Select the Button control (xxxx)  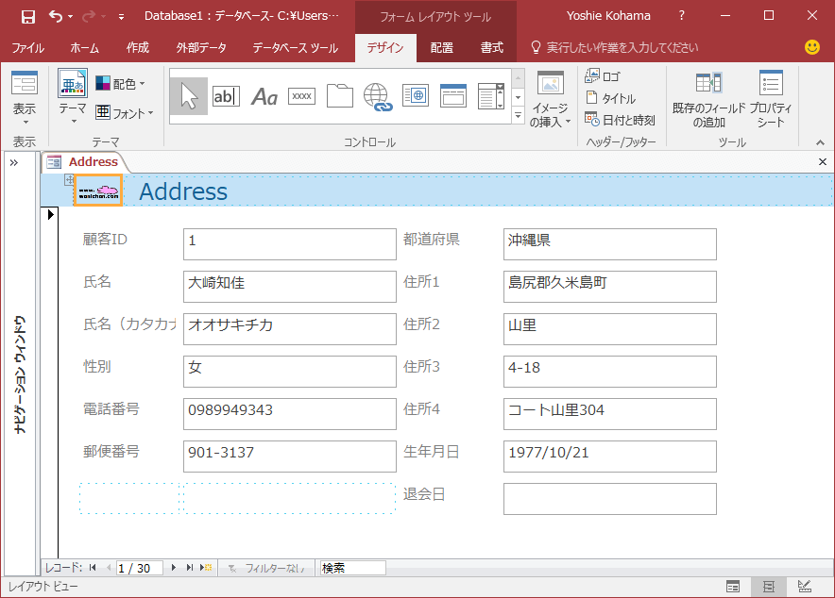(x=301, y=96)
